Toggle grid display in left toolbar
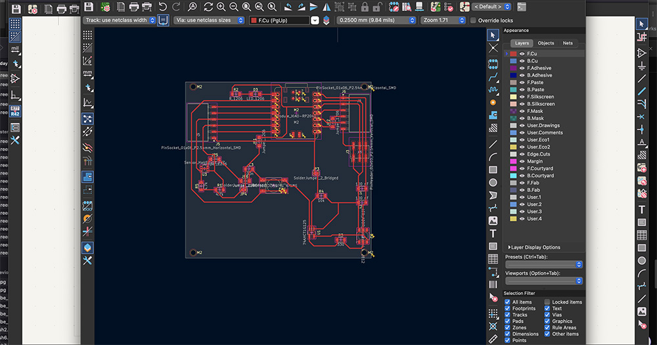 pyautogui.click(x=87, y=35)
